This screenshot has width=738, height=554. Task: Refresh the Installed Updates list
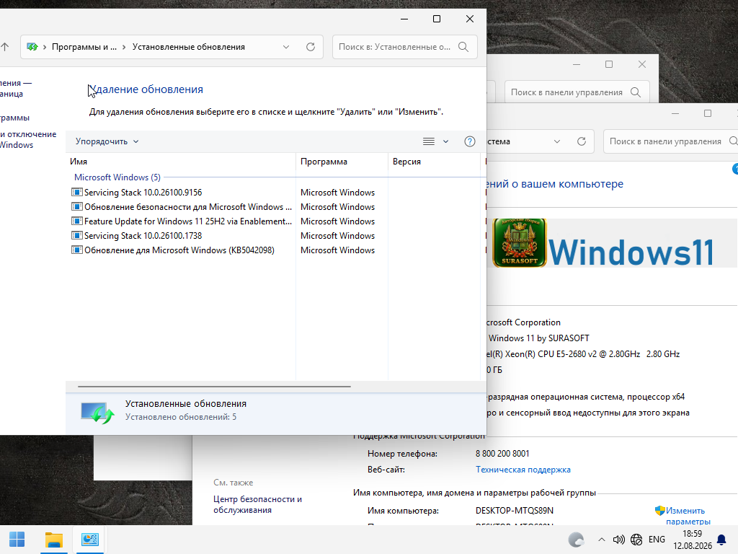[x=311, y=47]
